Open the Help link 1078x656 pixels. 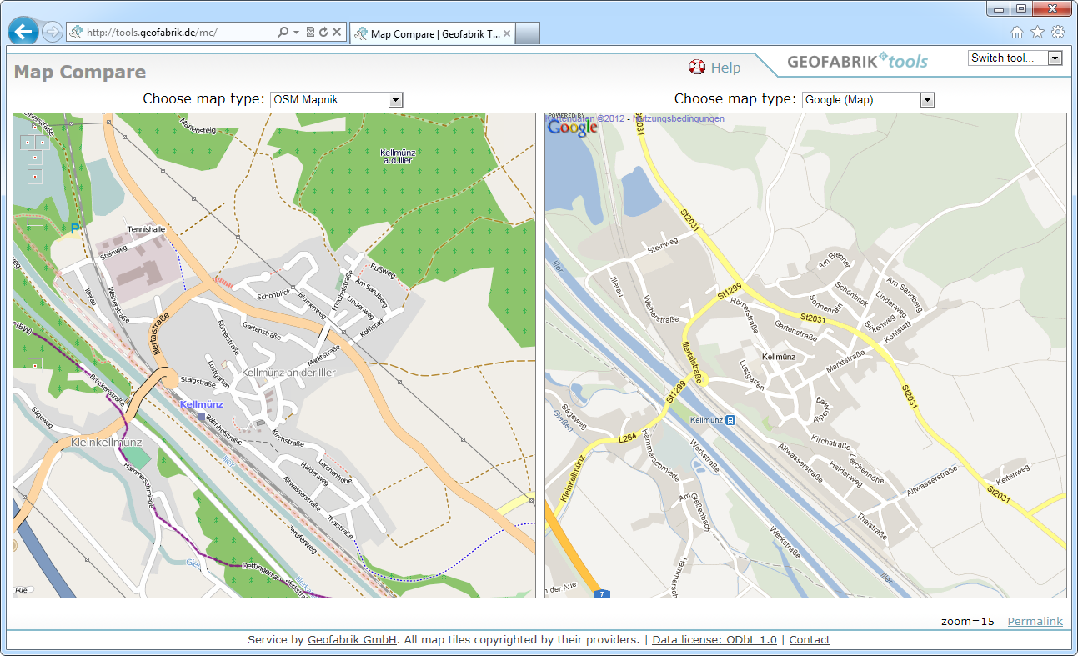(725, 68)
